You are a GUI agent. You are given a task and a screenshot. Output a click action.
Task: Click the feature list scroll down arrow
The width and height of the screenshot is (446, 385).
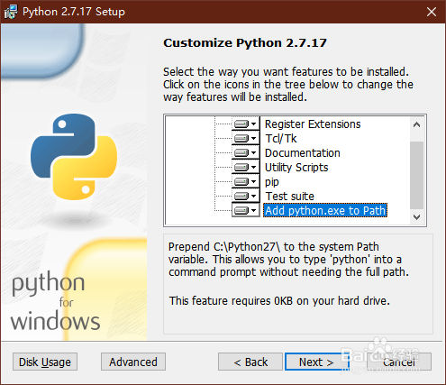click(416, 217)
